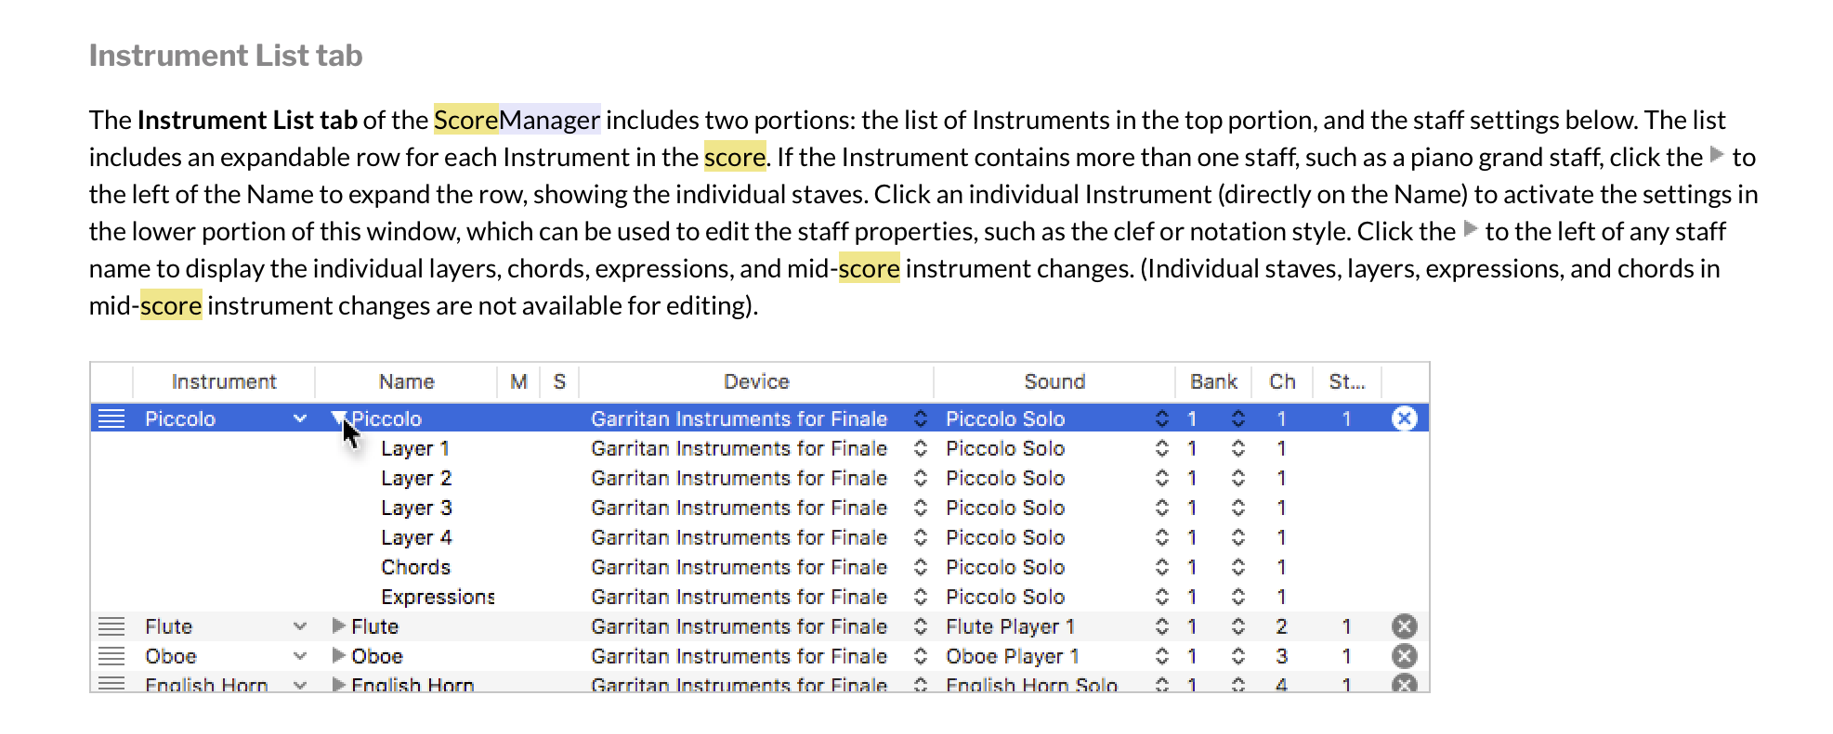1833x734 pixels.
Task: Open the Piccolo instrument dropdown chevron
Action: click(299, 419)
